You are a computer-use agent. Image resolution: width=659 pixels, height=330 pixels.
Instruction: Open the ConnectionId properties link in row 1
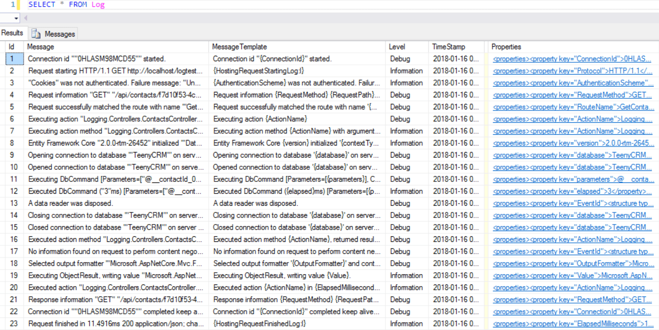[x=572, y=59]
